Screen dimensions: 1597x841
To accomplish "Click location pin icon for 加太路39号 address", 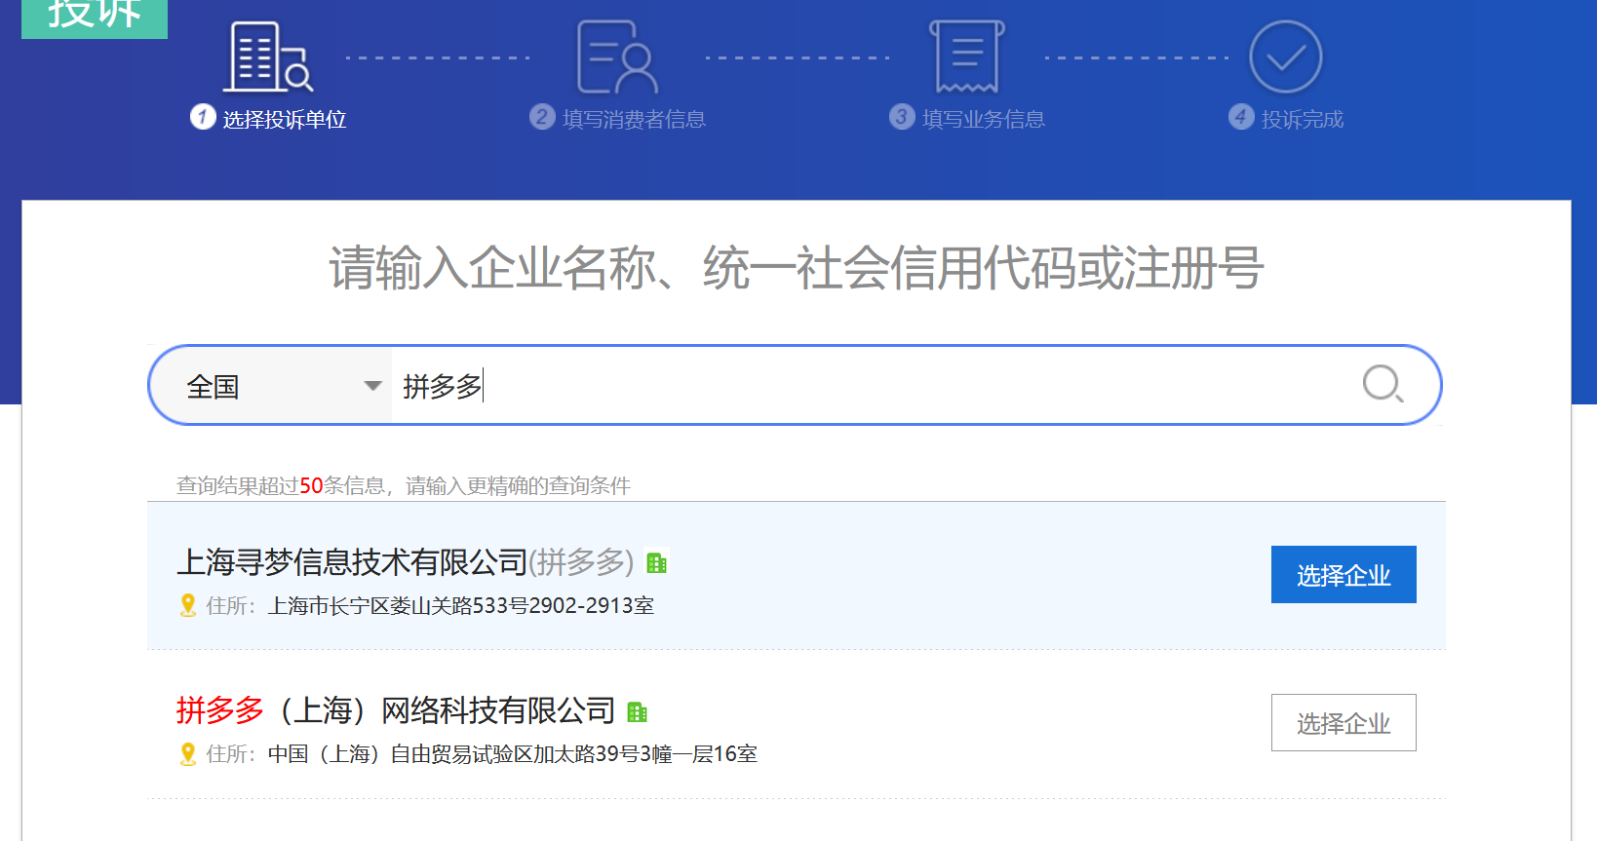I will (188, 753).
